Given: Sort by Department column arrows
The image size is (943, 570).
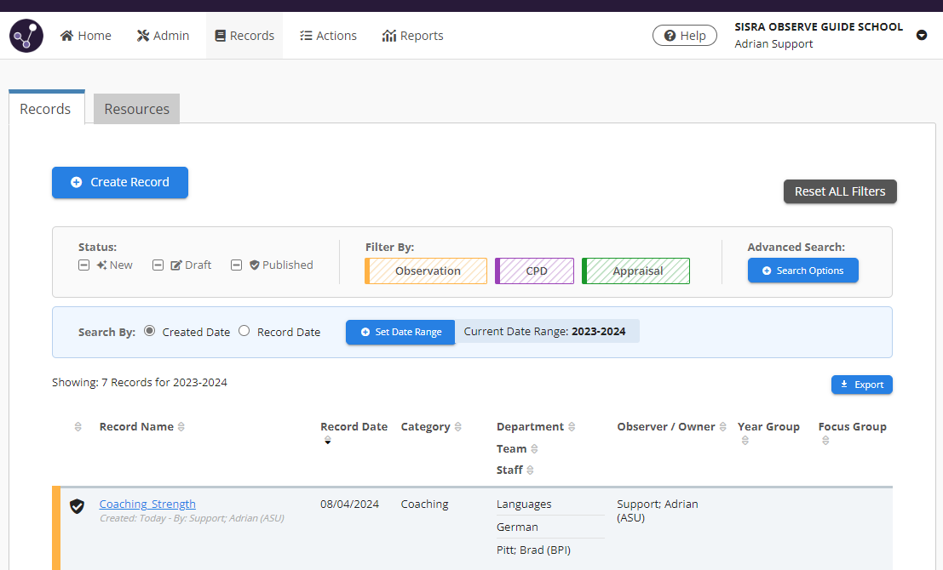Looking at the screenshot, I should [x=572, y=427].
